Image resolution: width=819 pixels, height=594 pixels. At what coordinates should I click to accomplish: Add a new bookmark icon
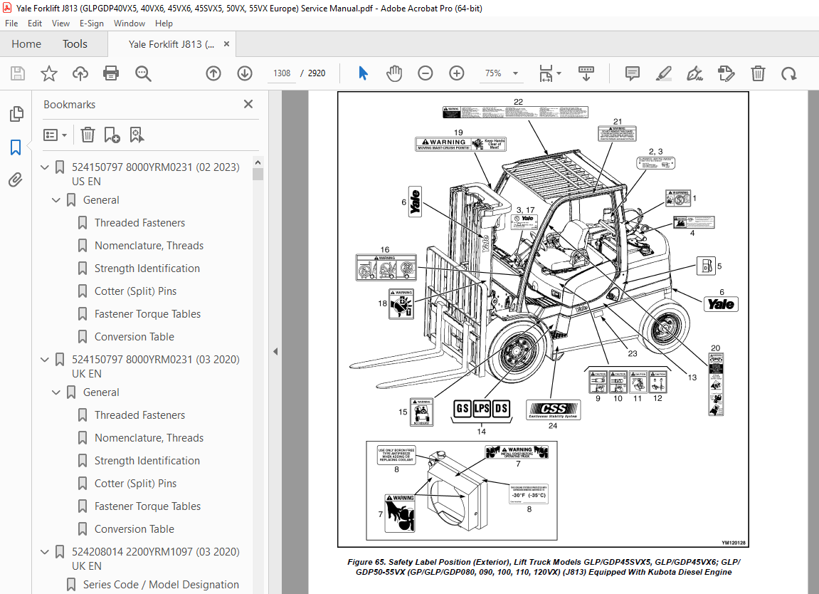pos(112,135)
